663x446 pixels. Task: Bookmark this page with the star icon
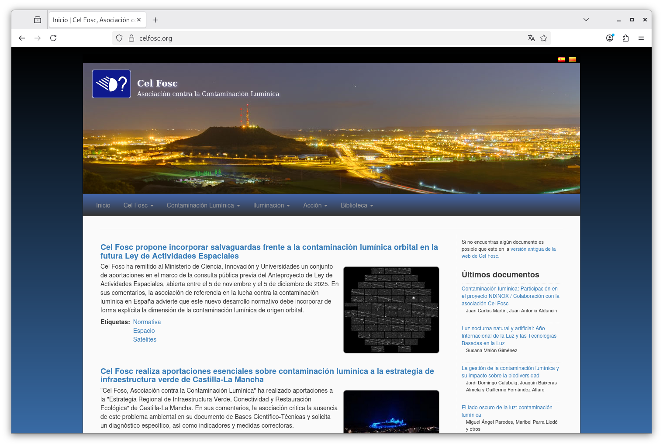[544, 38]
